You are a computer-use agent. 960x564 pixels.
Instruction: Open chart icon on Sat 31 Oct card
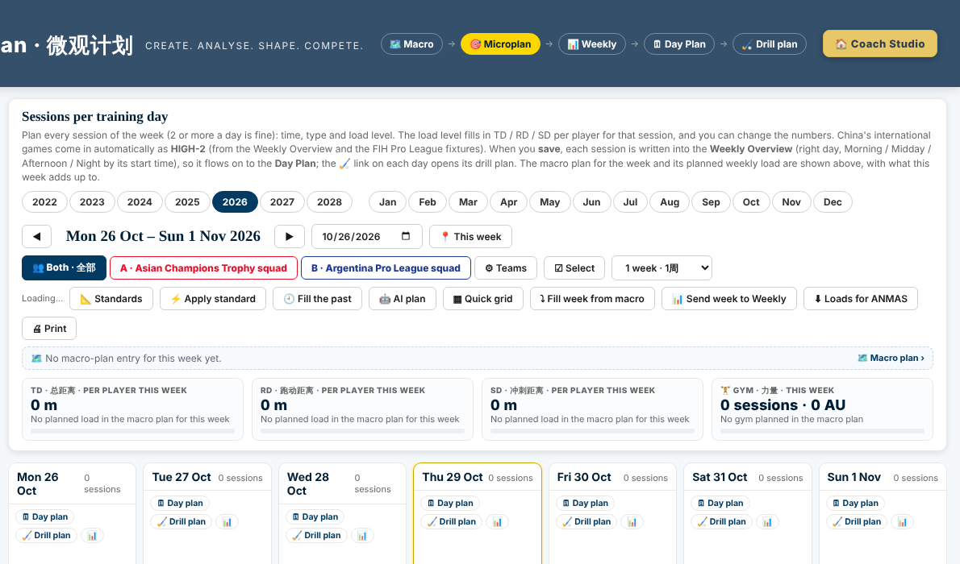pos(767,522)
